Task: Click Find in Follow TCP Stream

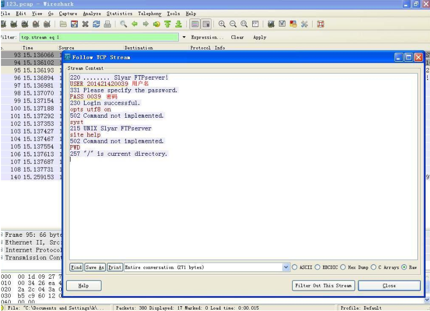Action: pos(76,268)
